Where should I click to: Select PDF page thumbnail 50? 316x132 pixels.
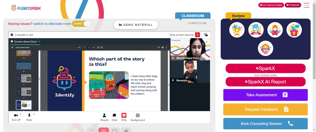click(24, 65)
